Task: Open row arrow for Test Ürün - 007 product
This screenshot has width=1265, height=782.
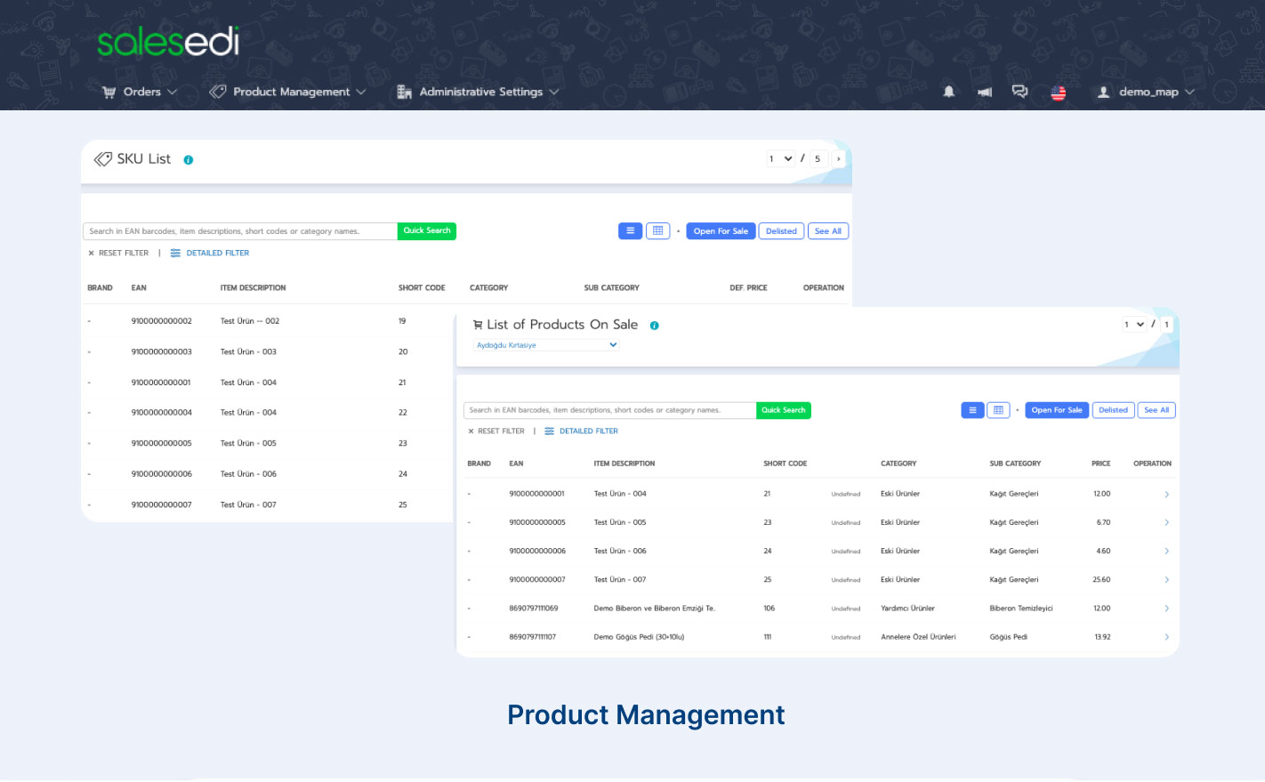Action: [x=1166, y=580]
